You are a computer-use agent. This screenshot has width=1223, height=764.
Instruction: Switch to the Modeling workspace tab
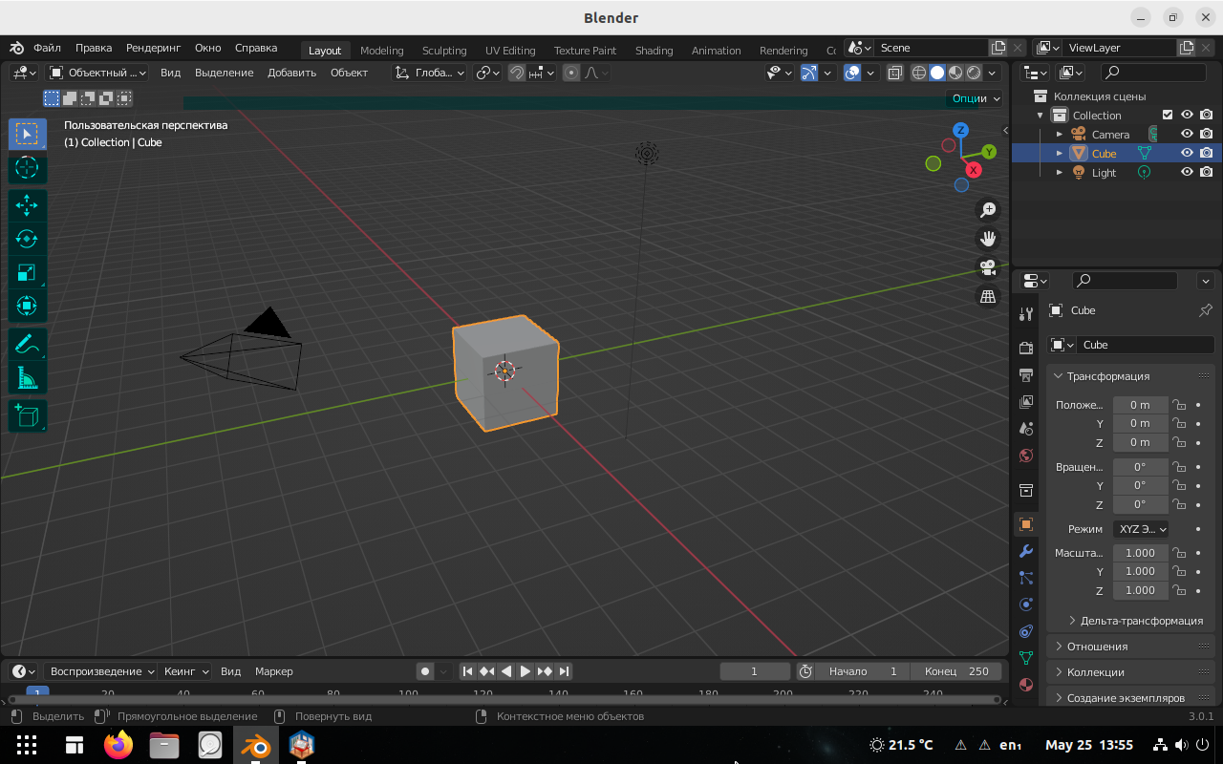click(381, 51)
